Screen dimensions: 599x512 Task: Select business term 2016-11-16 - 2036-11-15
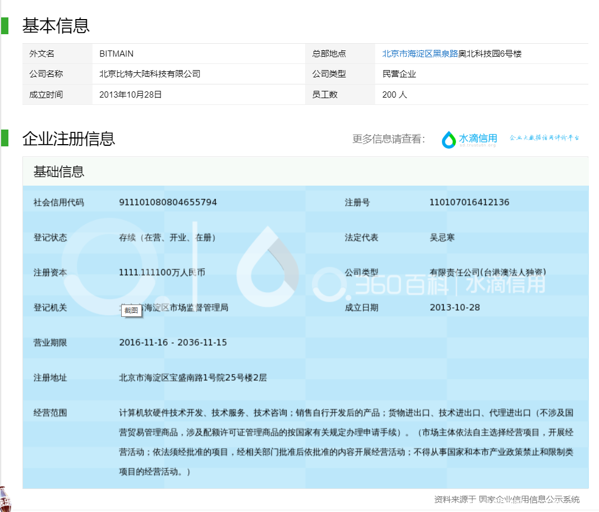click(173, 342)
